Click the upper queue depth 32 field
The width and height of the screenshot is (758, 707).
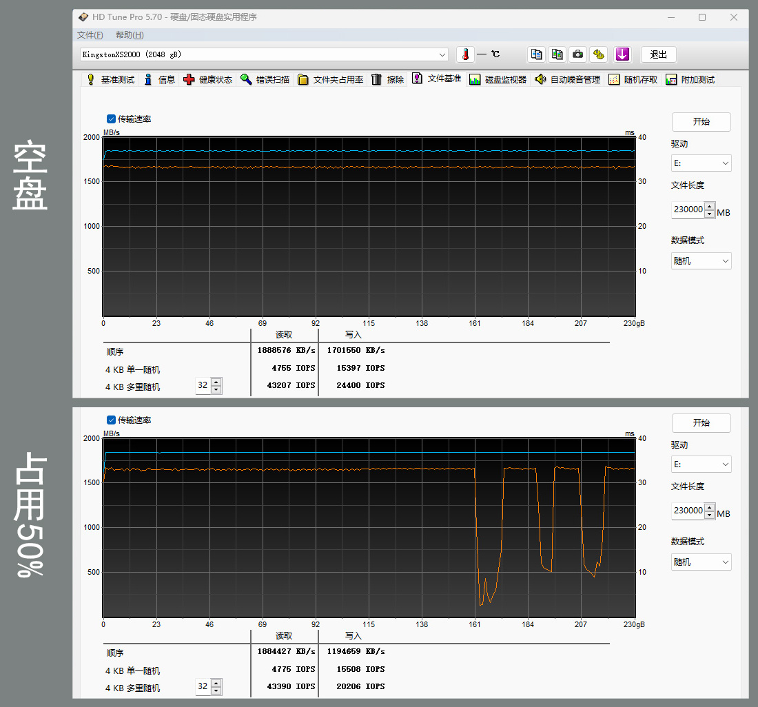click(x=203, y=386)
